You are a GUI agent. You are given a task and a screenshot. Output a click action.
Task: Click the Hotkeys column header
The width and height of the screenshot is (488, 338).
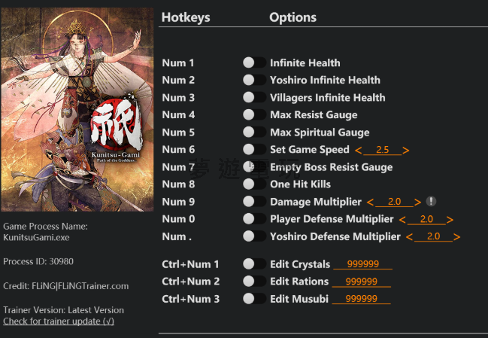tap(186, 17)
